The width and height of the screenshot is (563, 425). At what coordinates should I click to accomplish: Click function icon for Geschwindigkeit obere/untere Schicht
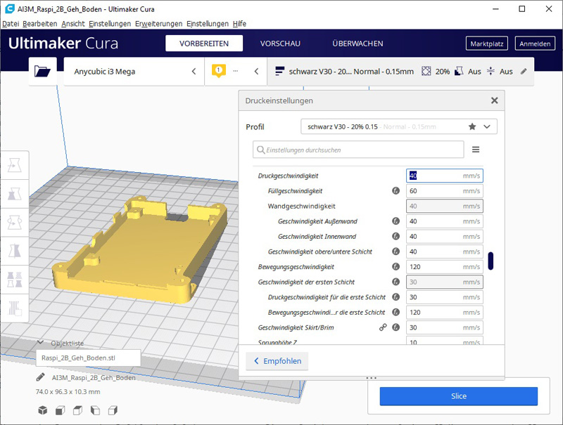(x=396, y=251)
